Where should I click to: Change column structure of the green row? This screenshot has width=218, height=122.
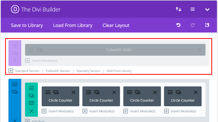click(31, 103)
